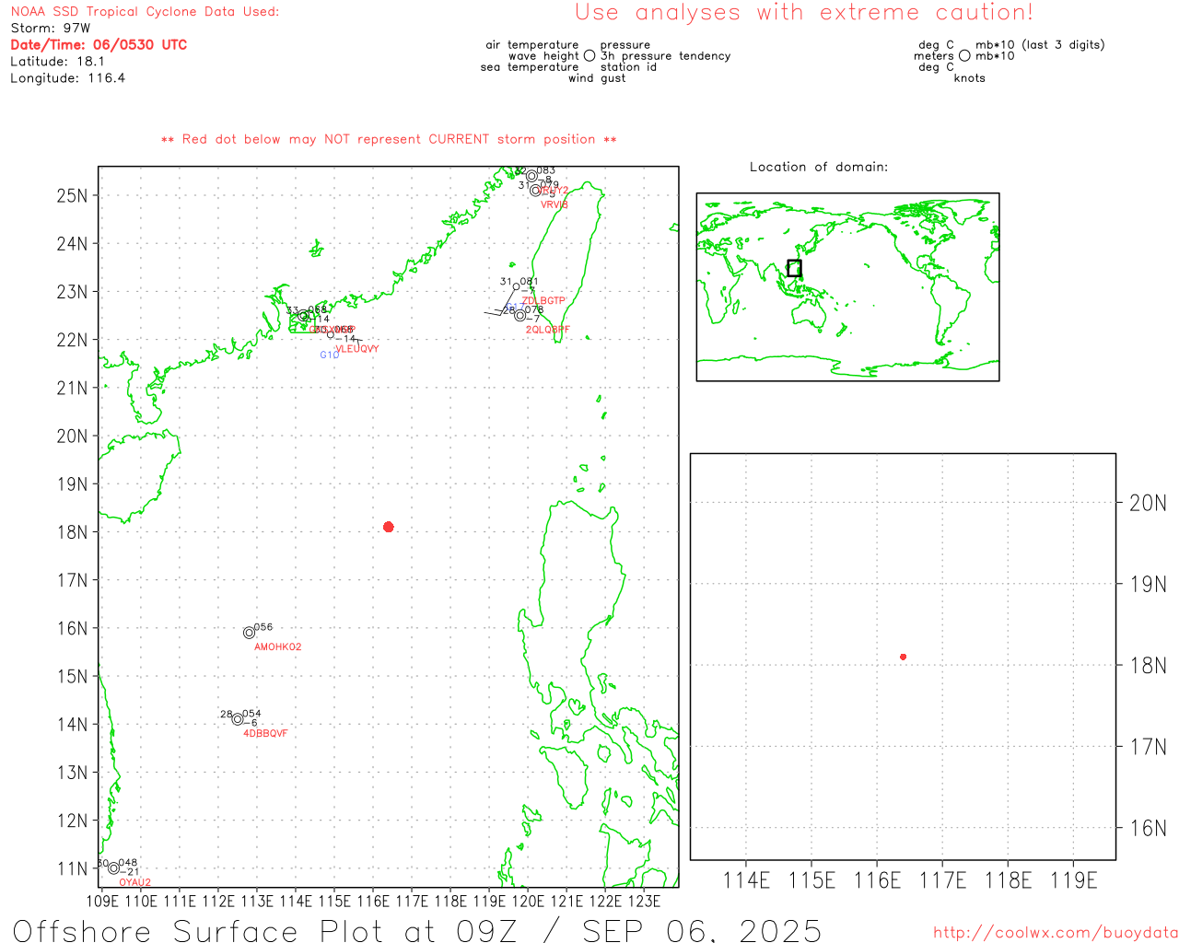This screenshot has width=1179, height=943.
Task: Click the black domain box on the world map
Action: coord(794,268)
